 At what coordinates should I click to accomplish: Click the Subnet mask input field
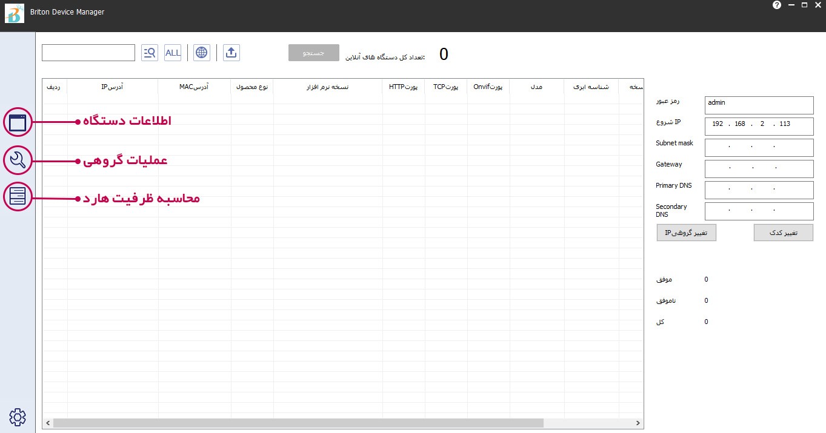[759, 147]
